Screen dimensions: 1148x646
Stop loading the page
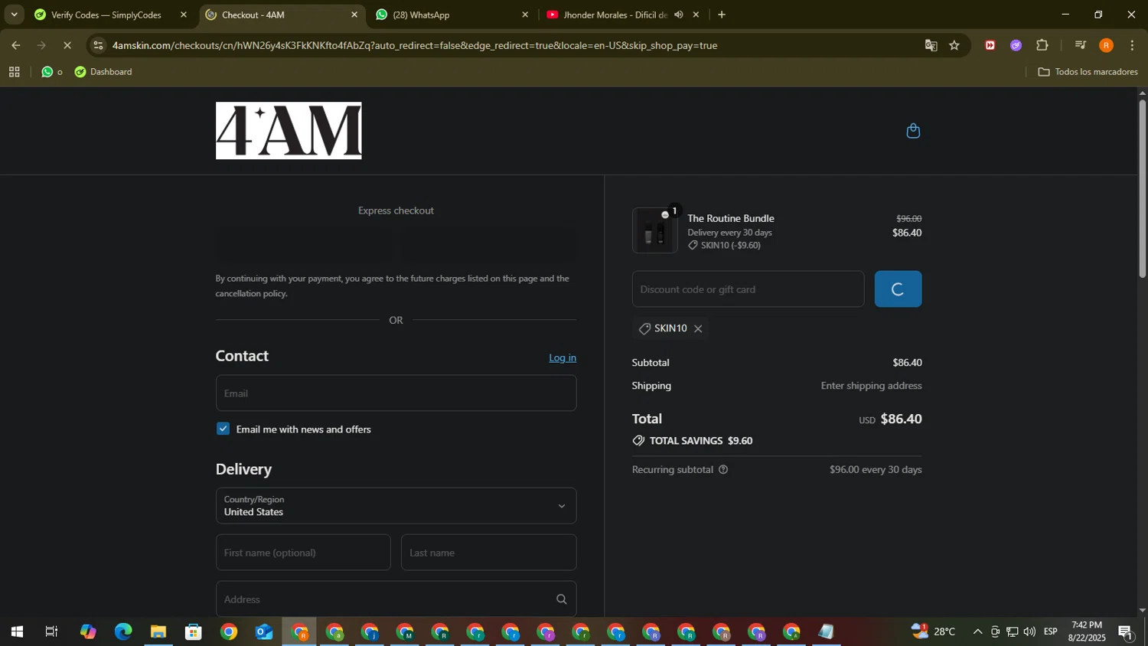[67, 45]
